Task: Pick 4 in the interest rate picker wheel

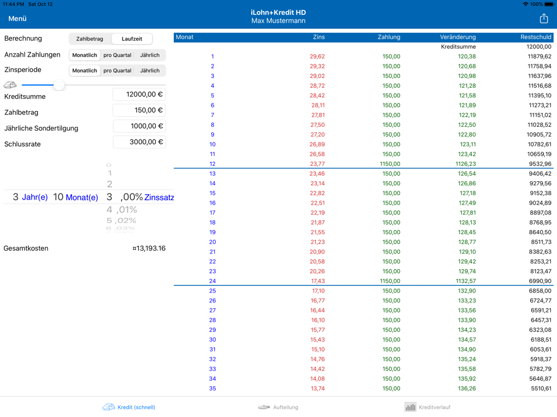Action: click(x=109, y=210)
